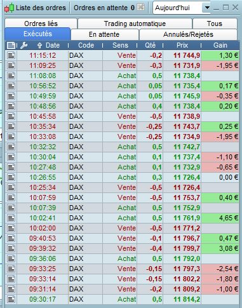Open the Trading automatique tab

click(x=135, y=23)
